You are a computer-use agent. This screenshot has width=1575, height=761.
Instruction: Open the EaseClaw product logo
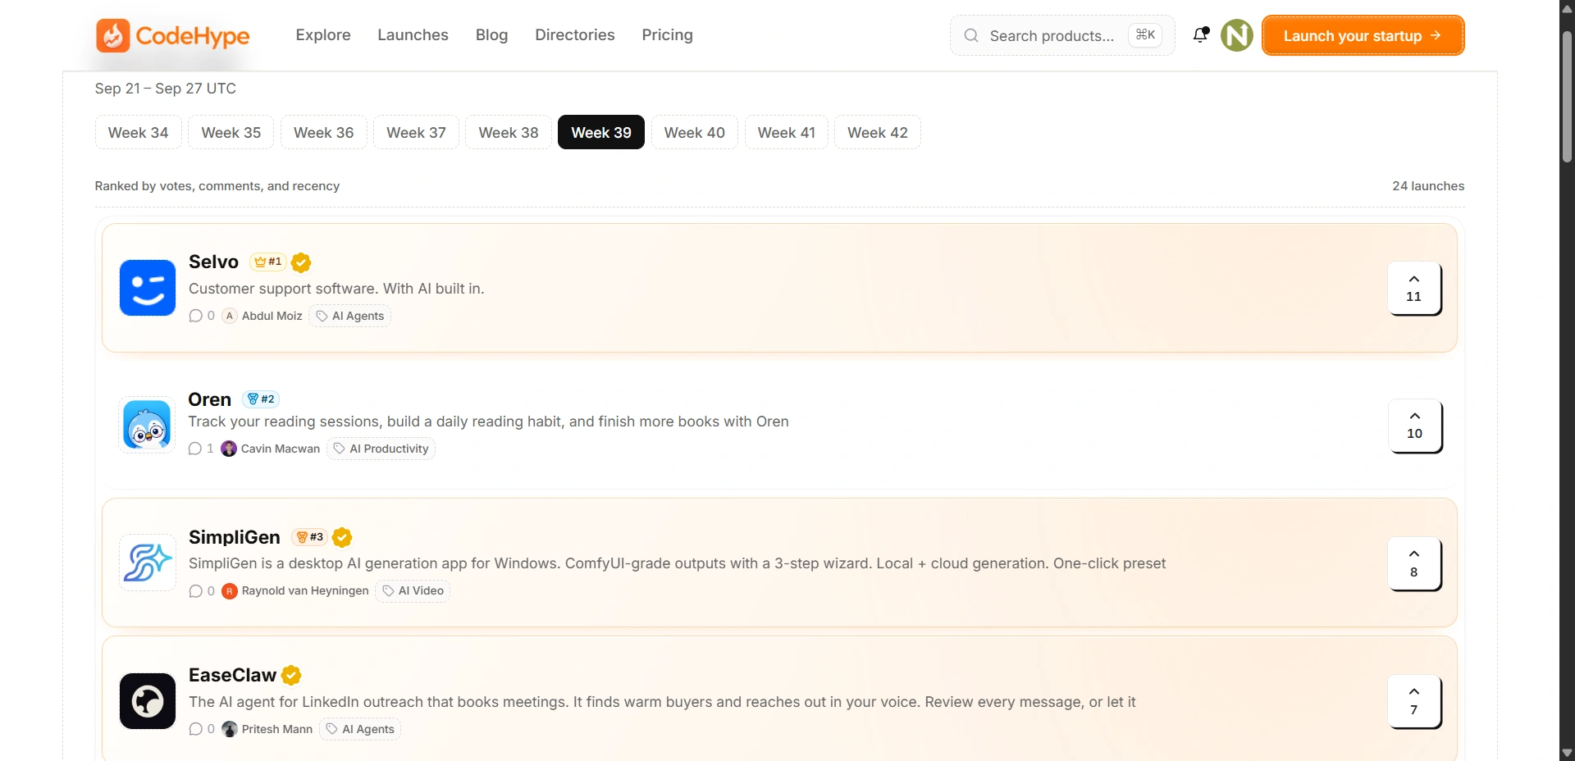coord(148,701)
